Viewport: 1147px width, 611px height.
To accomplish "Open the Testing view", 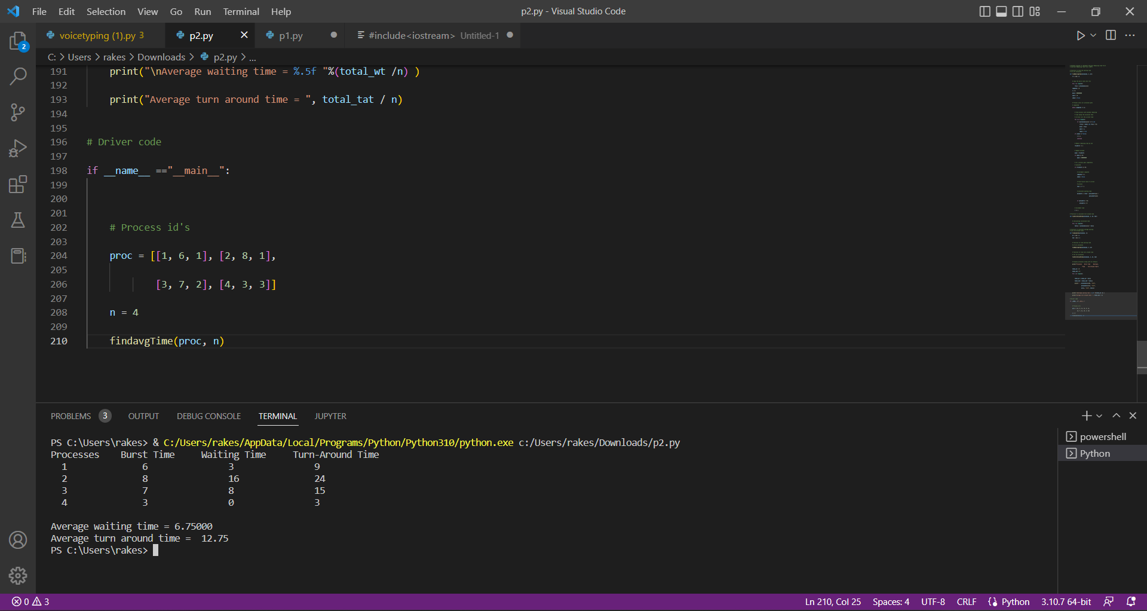I will (x=18, y=220).
